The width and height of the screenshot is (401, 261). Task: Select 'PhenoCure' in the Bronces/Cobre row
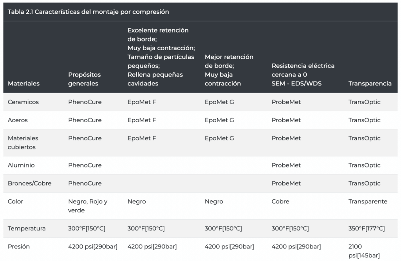tap(85, 183)
